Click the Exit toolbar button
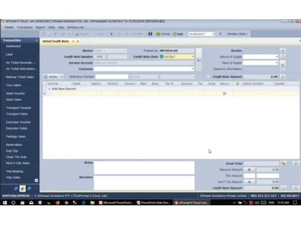Viewport: 301px width, 225px height. point(178,34)
